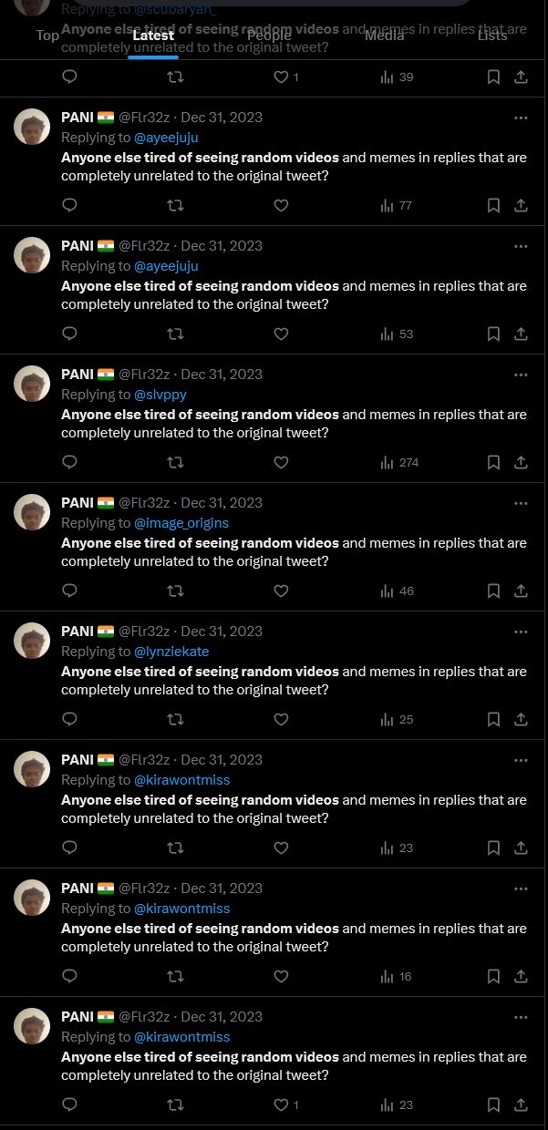Viewport: 548px width, 1130px height.
Task: Like the reply to @slvppy
Action: 281,463
